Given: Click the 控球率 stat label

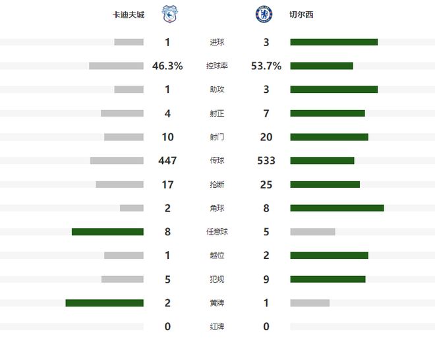Looking at the screenshot, I should [x=216, y=66].
